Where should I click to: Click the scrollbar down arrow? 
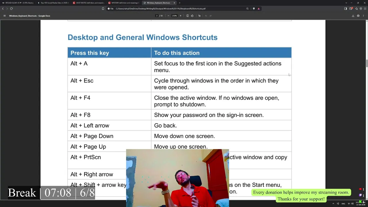click(x=367, y=198)
